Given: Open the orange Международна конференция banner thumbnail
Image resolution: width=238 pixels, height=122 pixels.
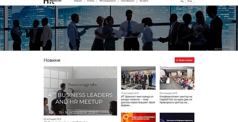Looking at the screenshot, I should point(138,117).
